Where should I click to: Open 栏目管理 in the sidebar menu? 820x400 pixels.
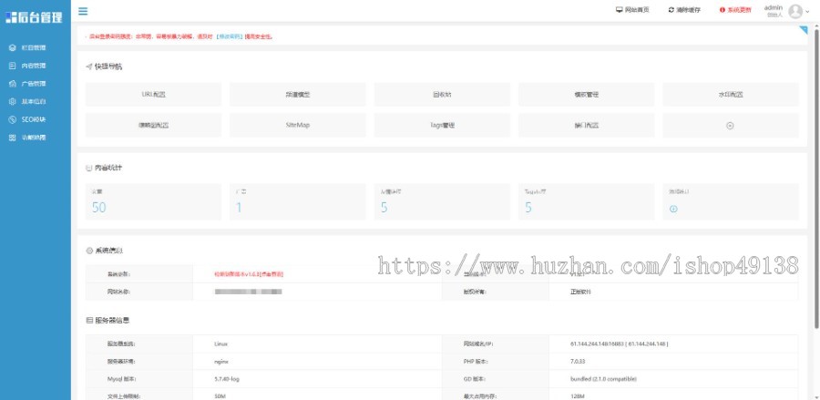[x=35, y=47]
